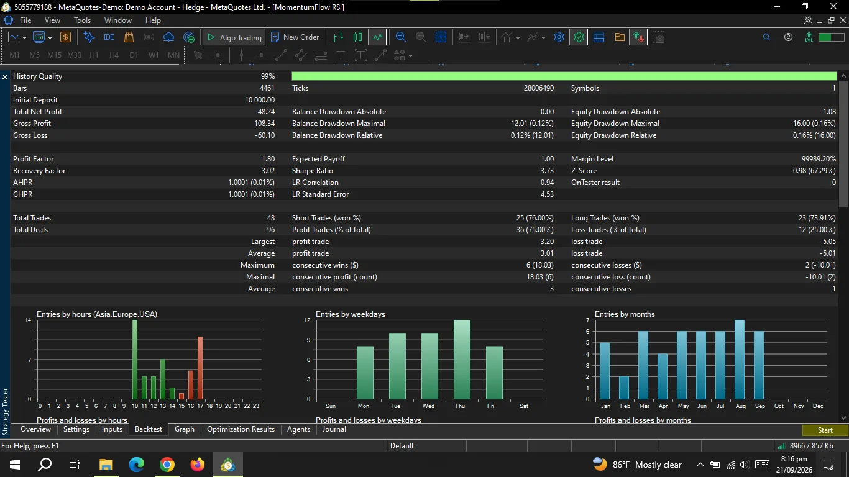Viewport: 849px width, 477px height.
Task: Toggle the Strategy Tester toolbar button
Action: pos(579,37)
